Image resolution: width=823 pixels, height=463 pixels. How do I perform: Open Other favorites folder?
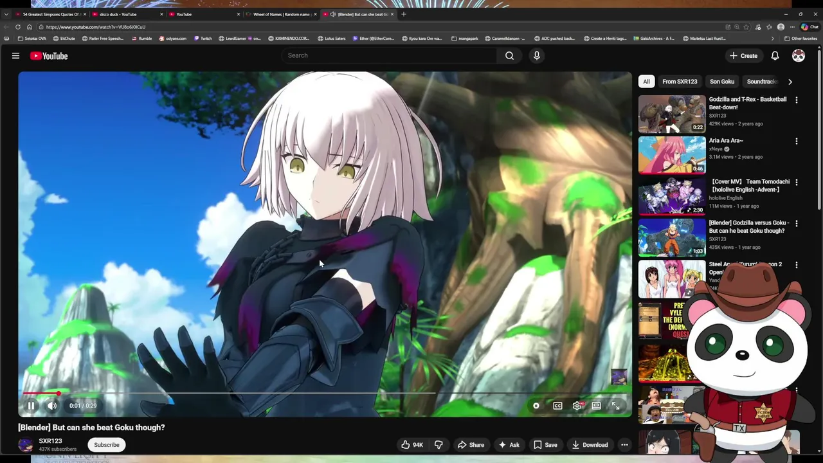[800, 39]
